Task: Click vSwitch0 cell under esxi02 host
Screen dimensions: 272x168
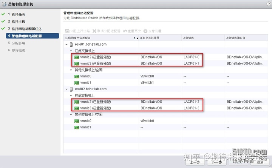Action: (x=147, y=121)
